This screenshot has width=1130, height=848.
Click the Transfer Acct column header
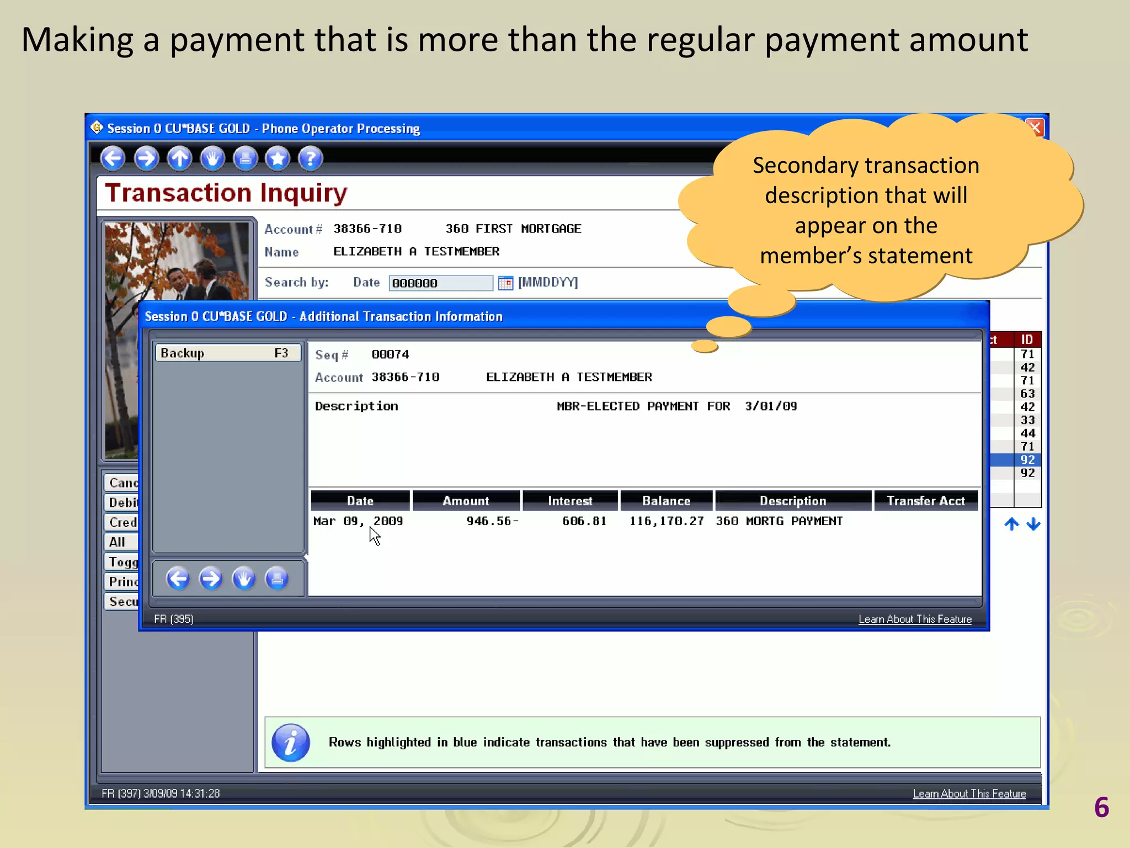point(926,501)
